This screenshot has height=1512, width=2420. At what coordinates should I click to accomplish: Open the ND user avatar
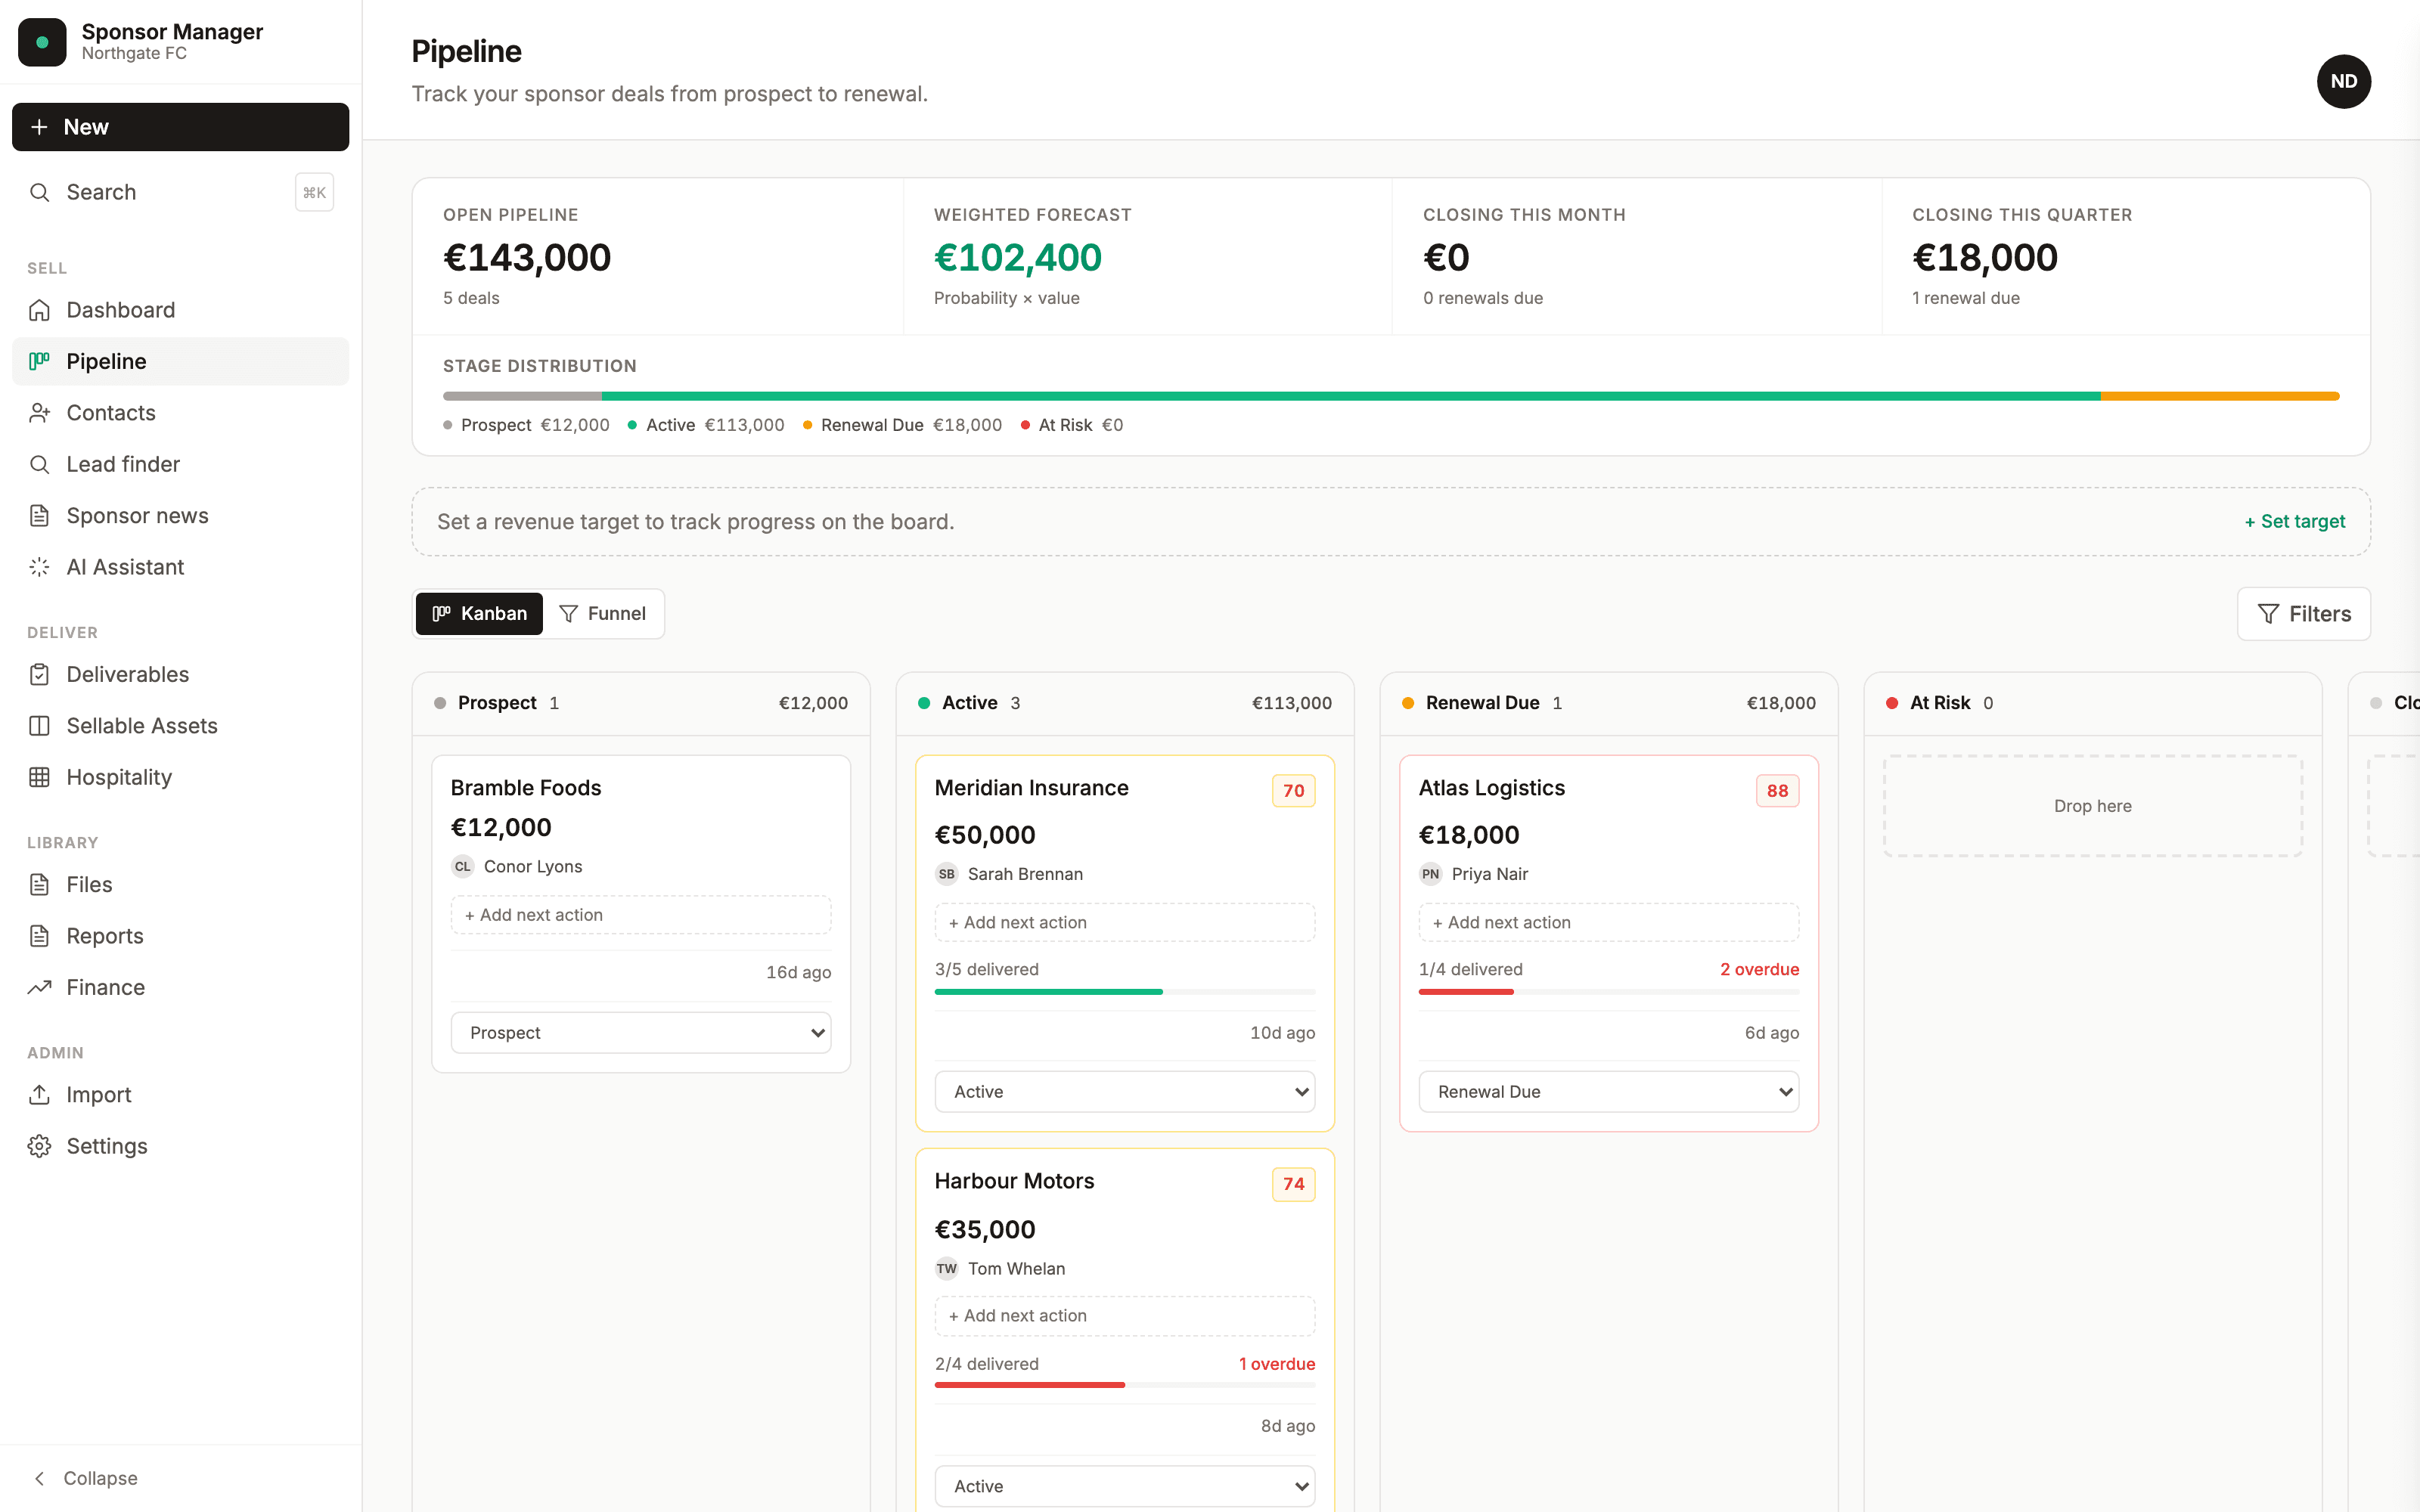coord(2343,81)
